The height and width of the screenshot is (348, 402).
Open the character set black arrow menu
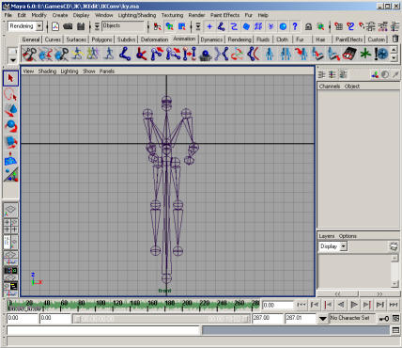[323, 319]
